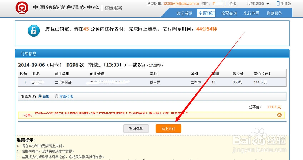
Task: Click the 取消订单 button
Action: 136,129
